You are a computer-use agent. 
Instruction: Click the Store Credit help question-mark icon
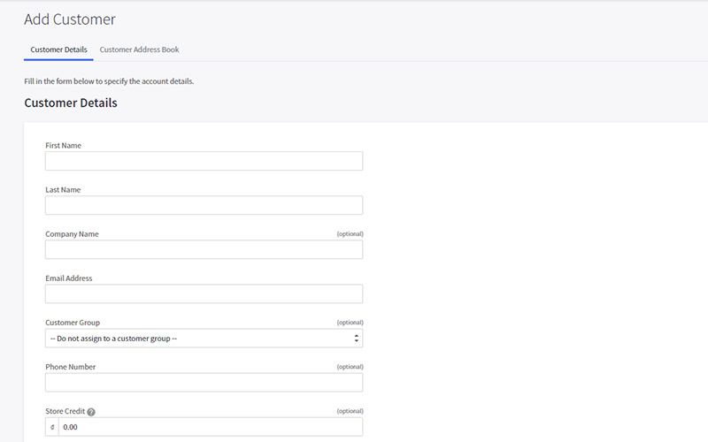click(x=91, y=412)
